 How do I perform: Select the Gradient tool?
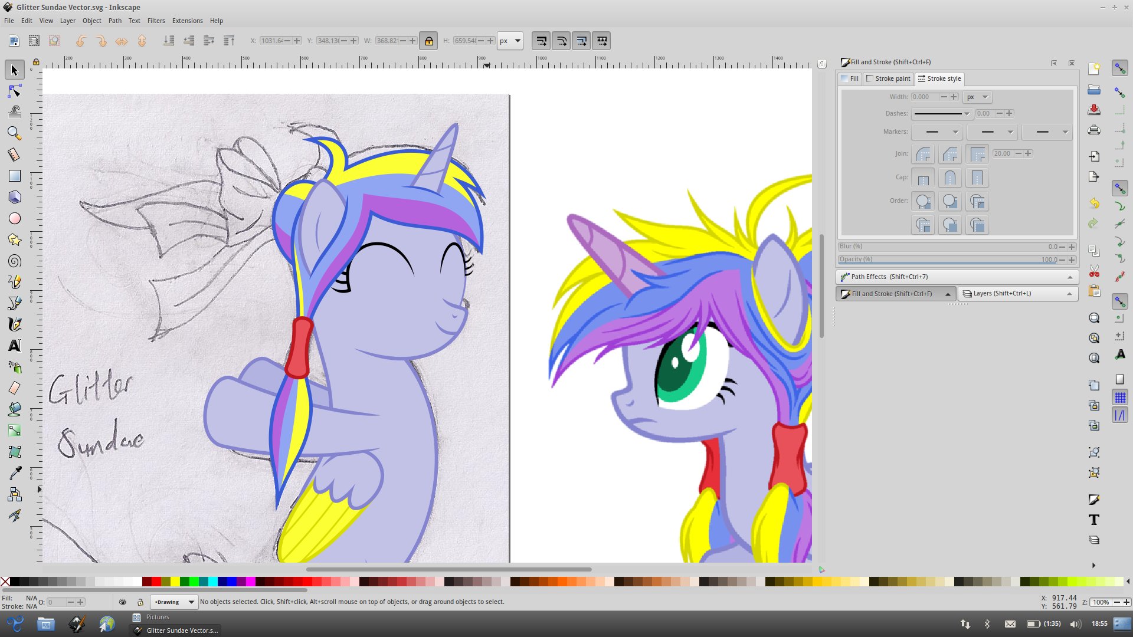coord(14,431)
